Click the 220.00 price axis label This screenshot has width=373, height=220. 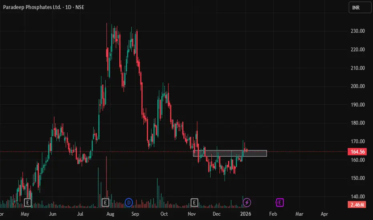(x=358, y=50)
